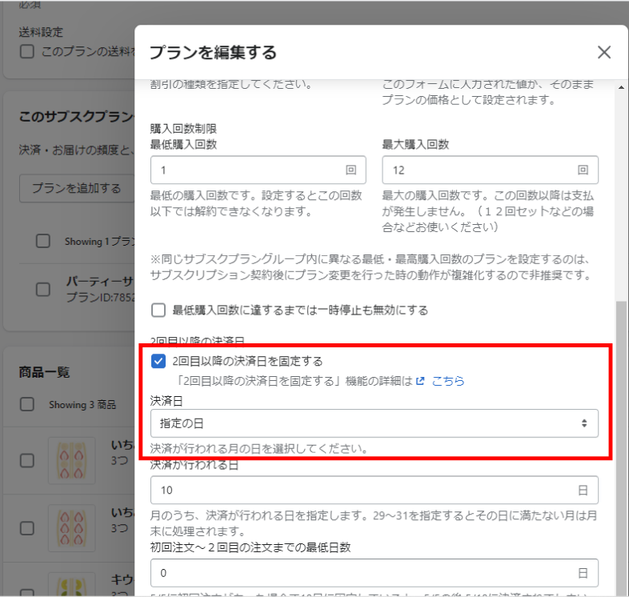Image resolution: width=629 pixels, height=597 pixels.
Task: Click the 回 suffix icon in 最大購入回数
Action: point(583,170)
